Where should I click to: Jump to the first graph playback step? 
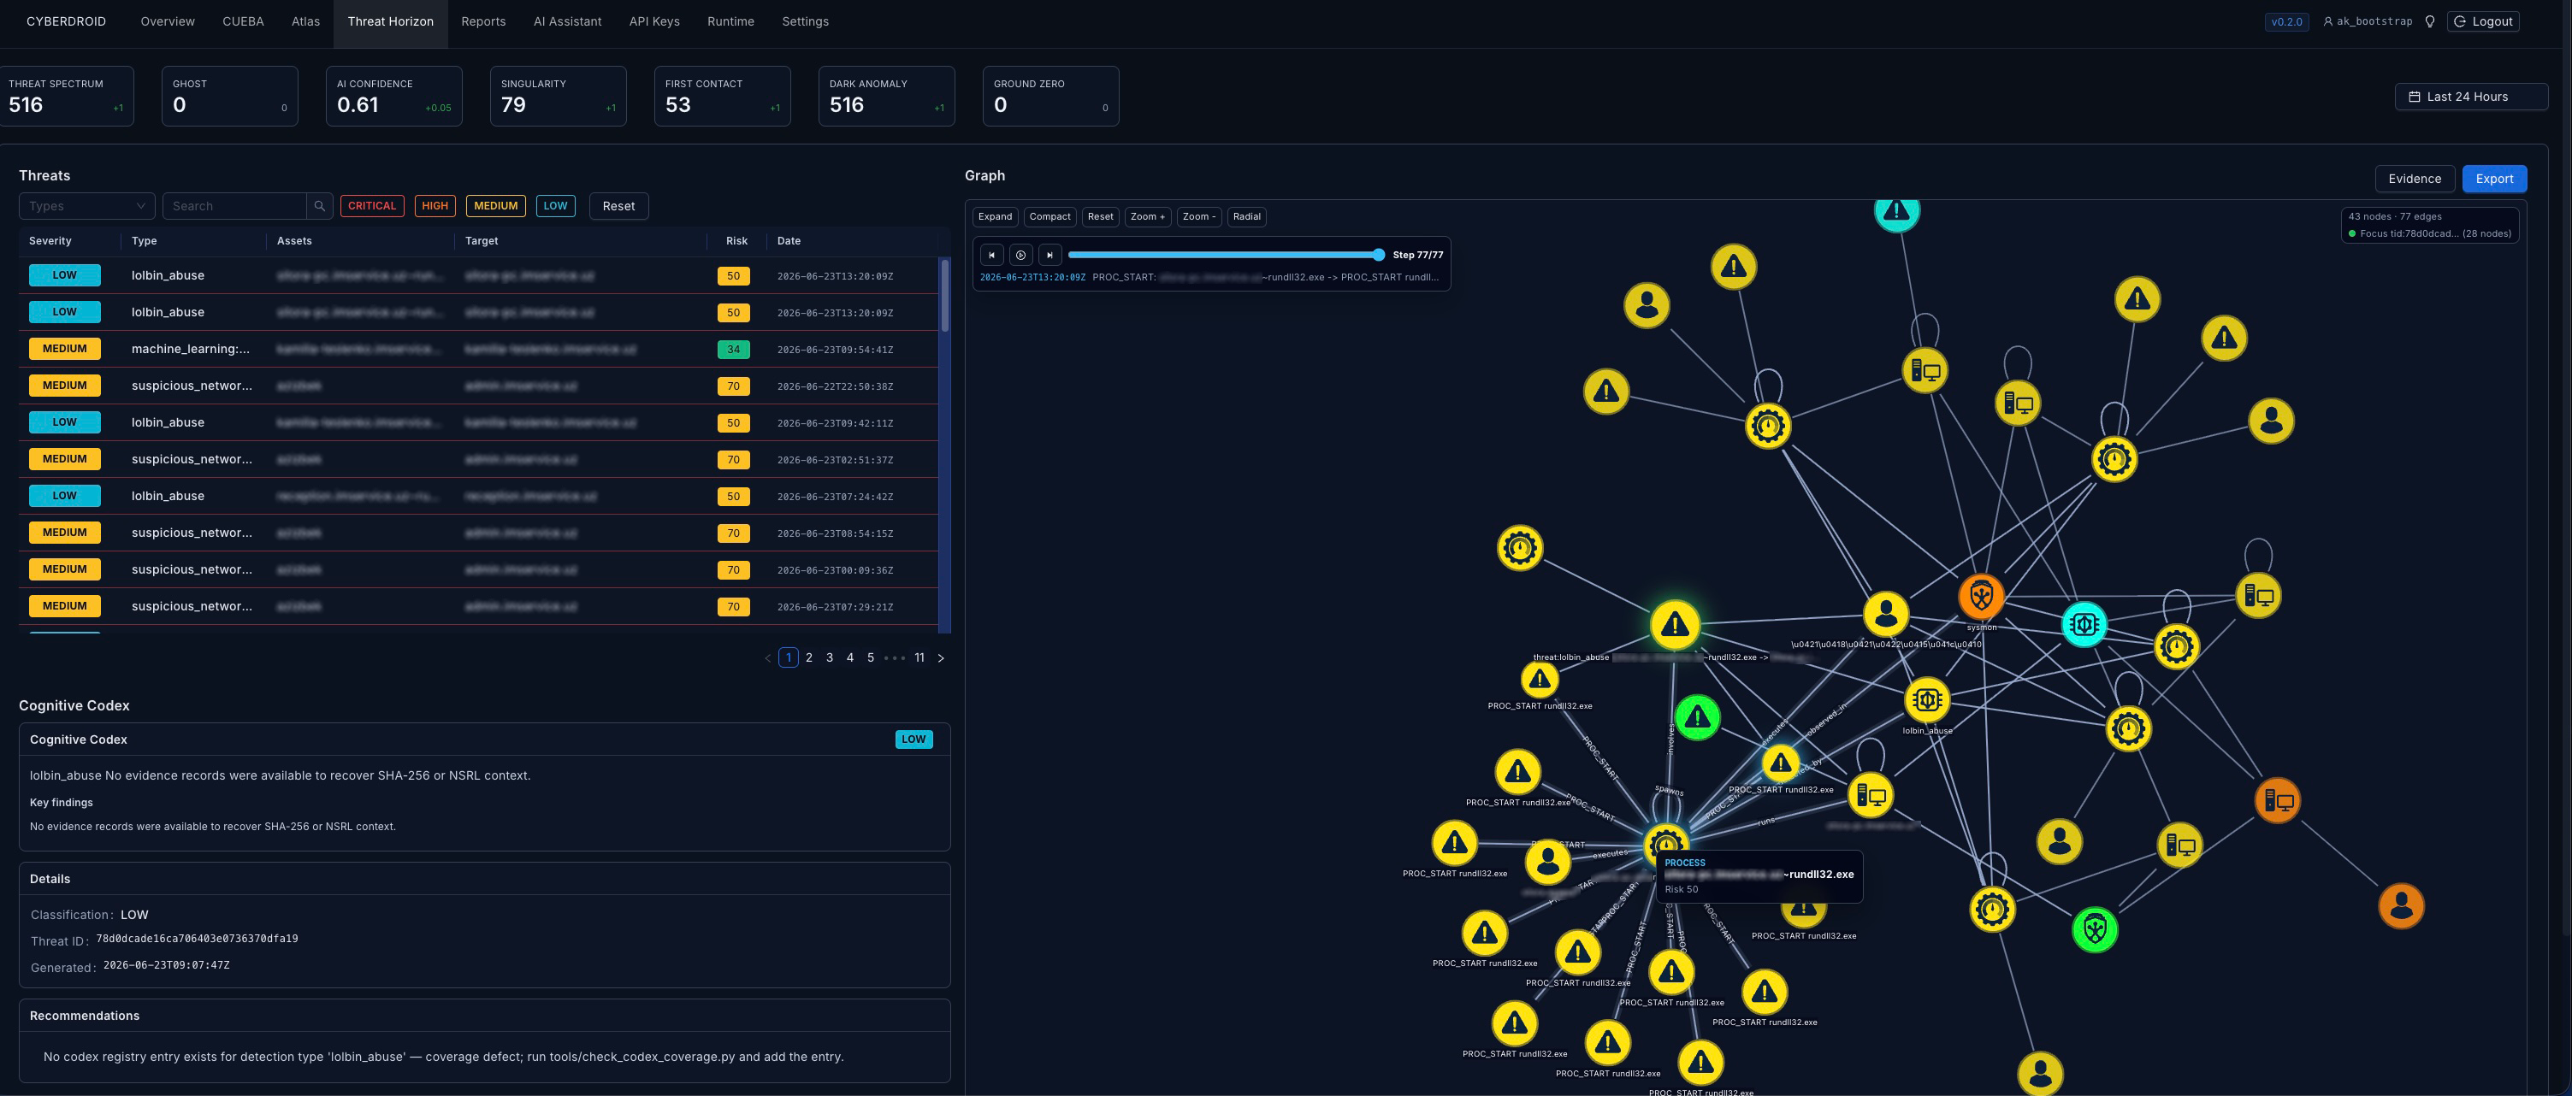(991, 255)
